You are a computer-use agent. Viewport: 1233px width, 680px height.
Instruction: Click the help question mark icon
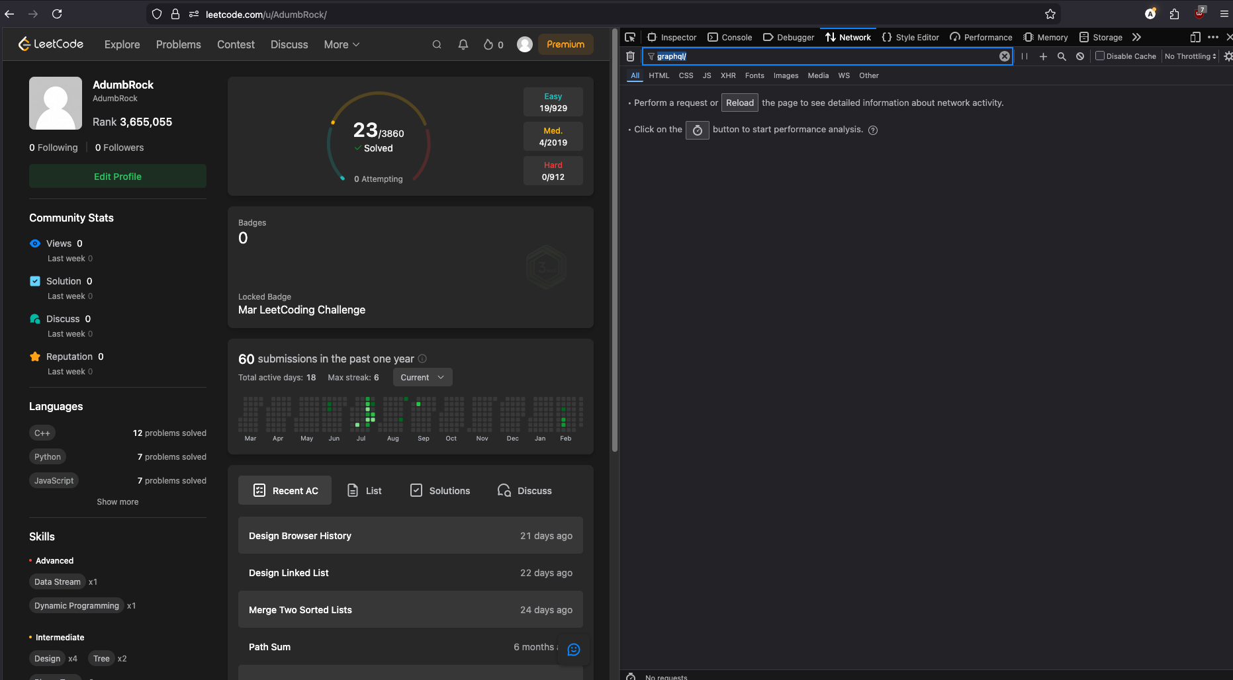pos(873,130)
